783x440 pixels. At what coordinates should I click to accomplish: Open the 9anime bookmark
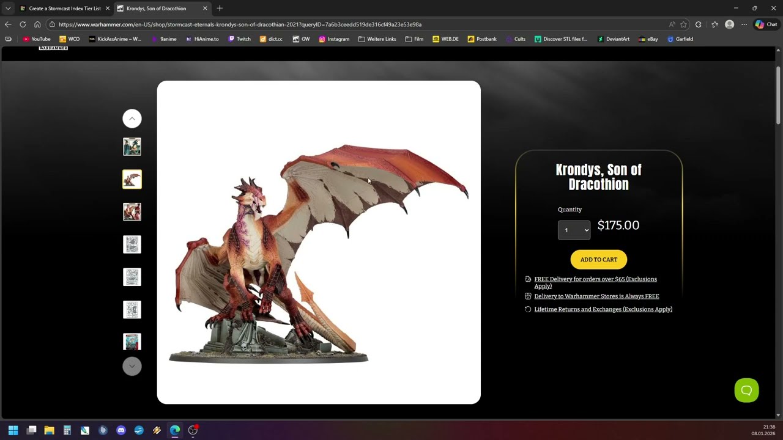pos(163,39)
